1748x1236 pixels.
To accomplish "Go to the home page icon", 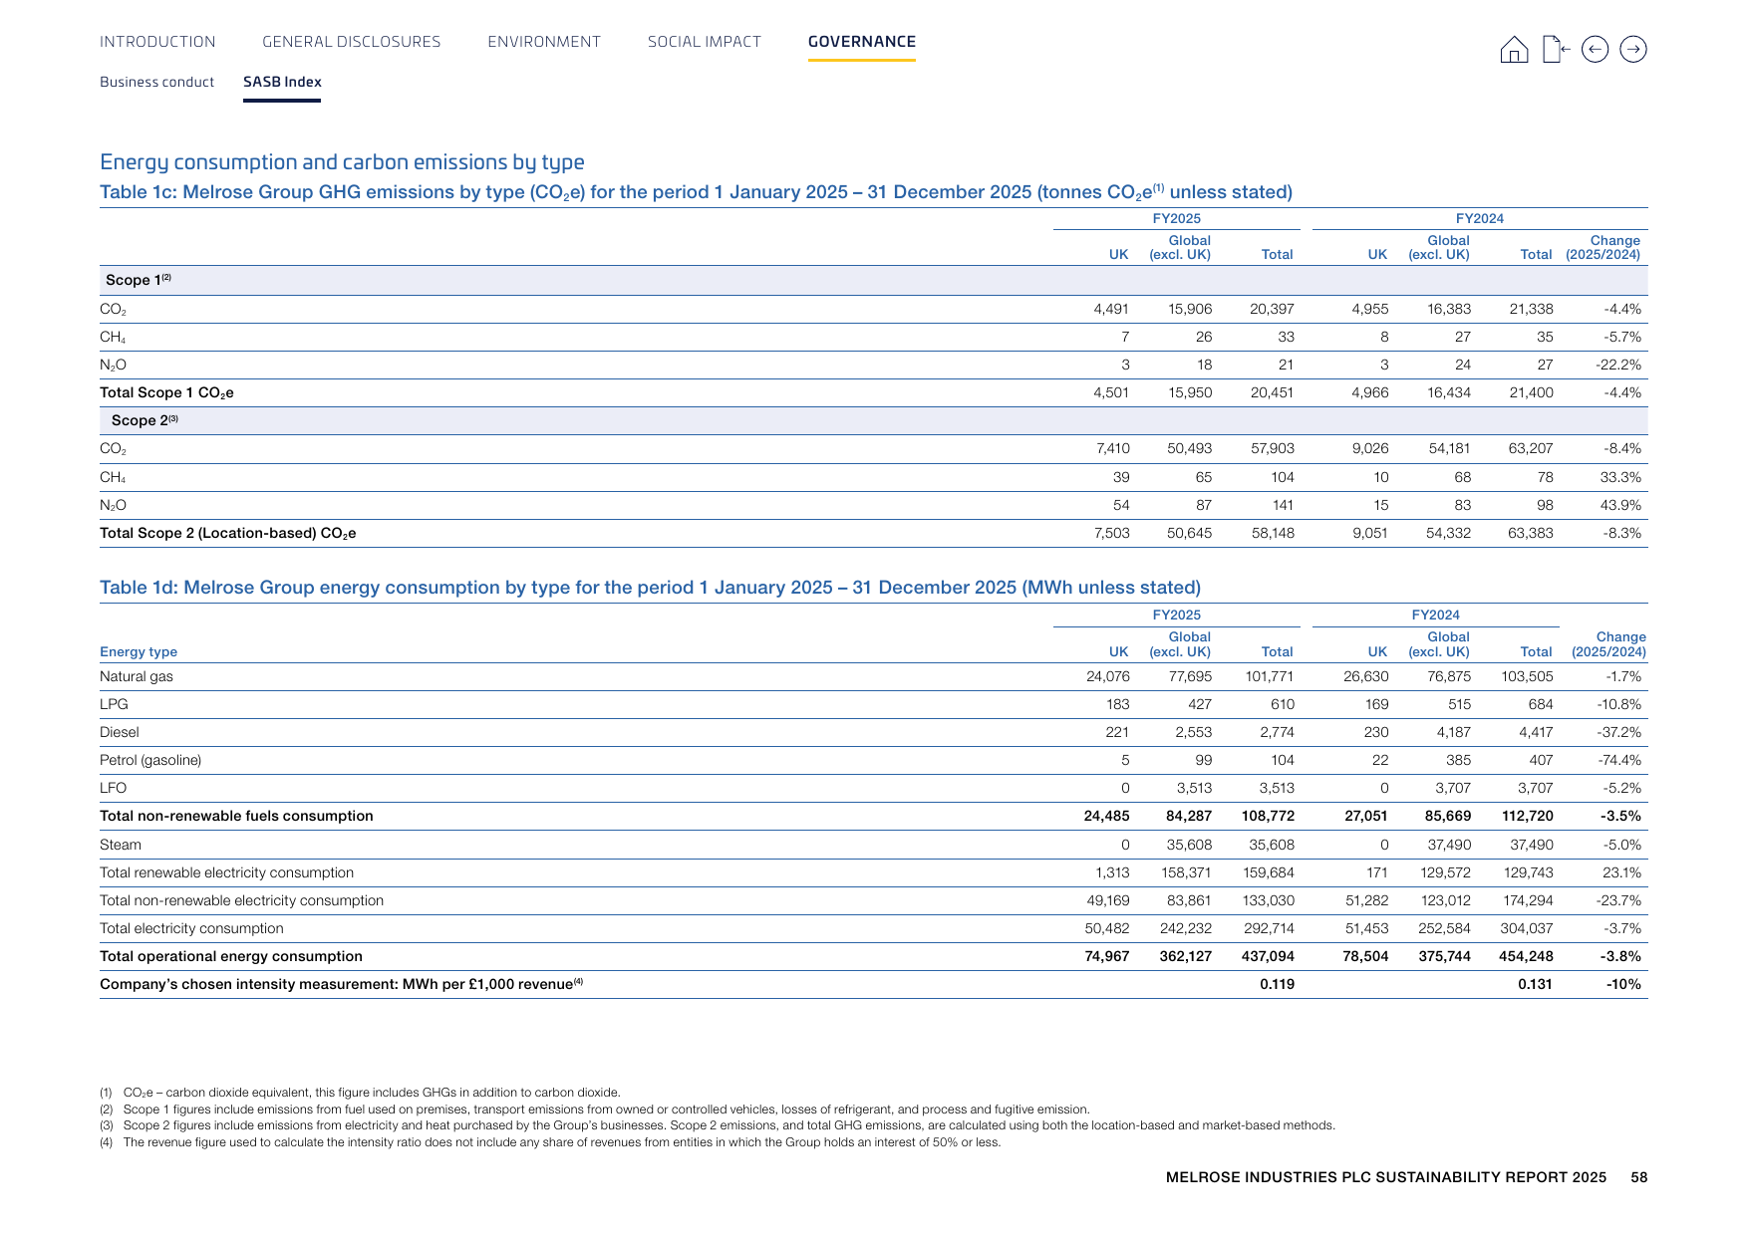I will tap(1514, 49).
